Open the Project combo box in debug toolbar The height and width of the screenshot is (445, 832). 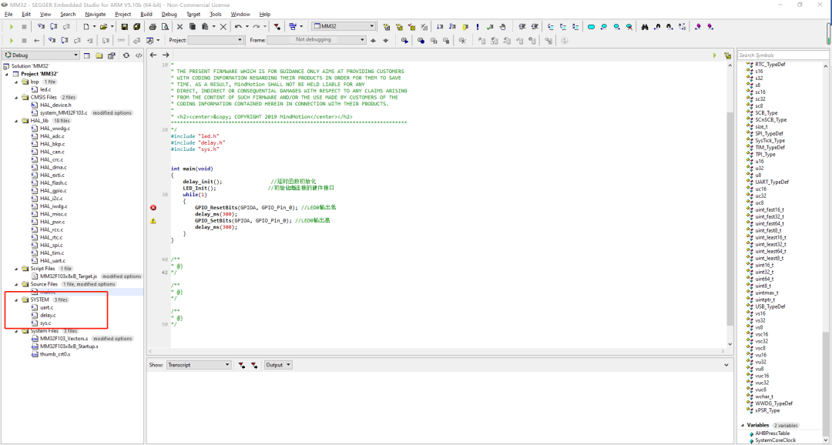216,40
